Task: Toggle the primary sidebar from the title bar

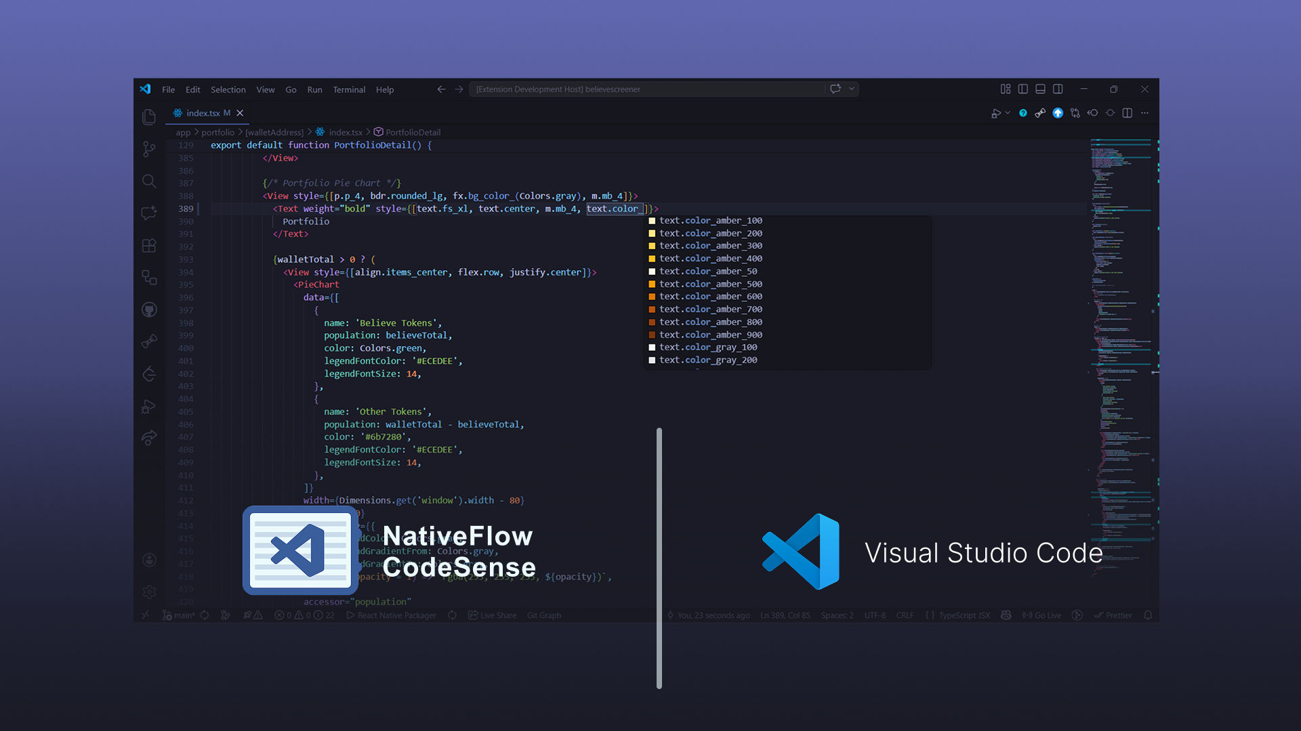Action: tap(1023, 89)
